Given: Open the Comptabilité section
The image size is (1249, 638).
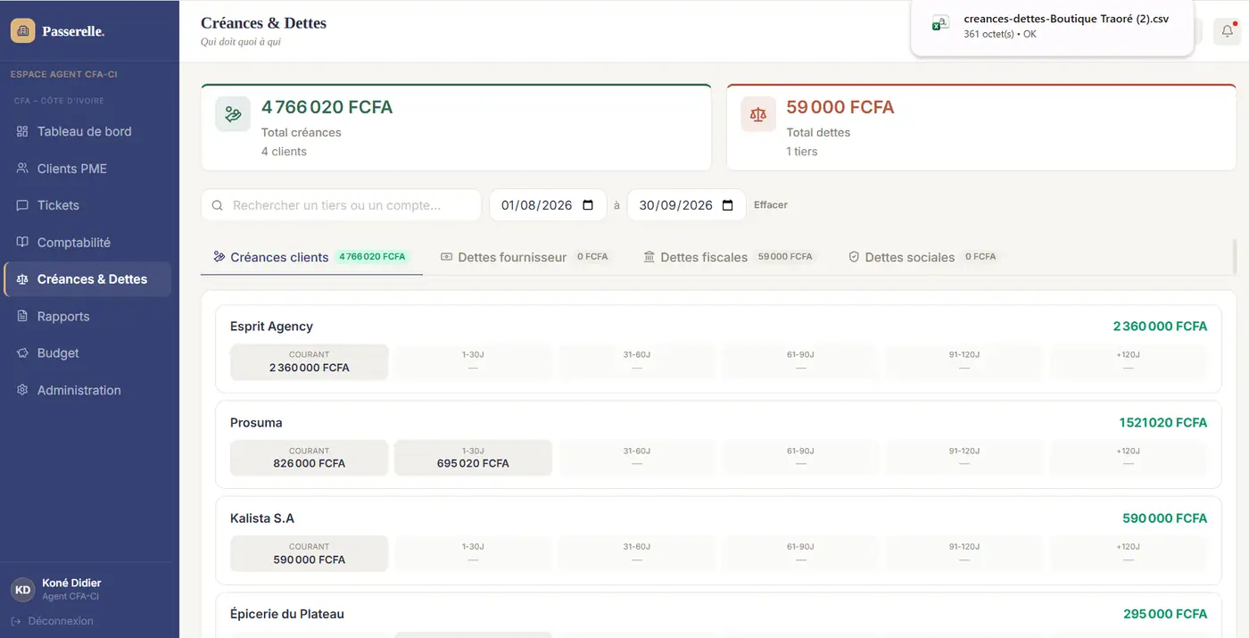Looking at the screenshot, I should pyautogui.click(x=87, y=243).
